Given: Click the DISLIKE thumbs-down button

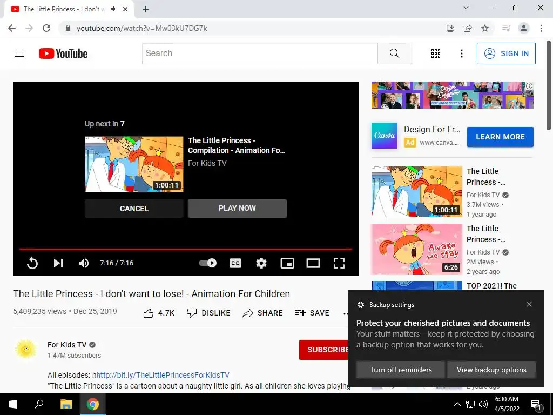Looking at the screenshot, I should [208, 313].
